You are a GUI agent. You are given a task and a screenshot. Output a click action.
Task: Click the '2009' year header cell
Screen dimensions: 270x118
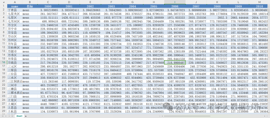point(238,6)
